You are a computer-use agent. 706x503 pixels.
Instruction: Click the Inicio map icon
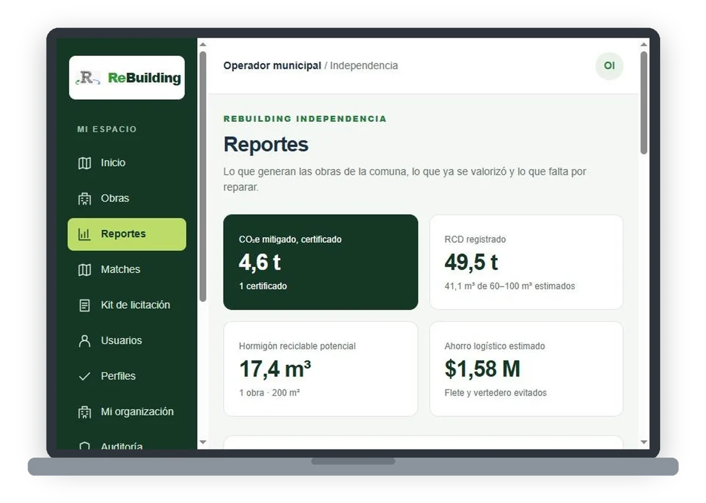(85, 163)
